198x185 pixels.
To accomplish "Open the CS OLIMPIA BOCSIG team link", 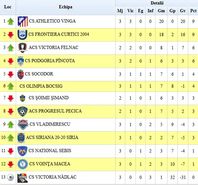I will point(41,86).
